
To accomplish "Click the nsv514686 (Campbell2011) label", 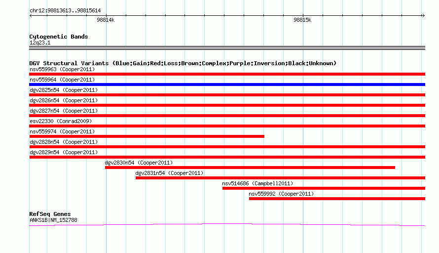I will [x=257, y=183].
